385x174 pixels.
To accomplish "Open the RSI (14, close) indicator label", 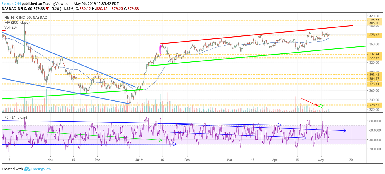I will (15, 117).
